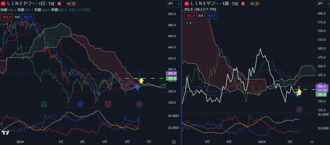Image resolution: width=330 pixels, height=145 pixels.
Task: Click the 0.0 spread value on weekly chart
Action: point(200,16)
